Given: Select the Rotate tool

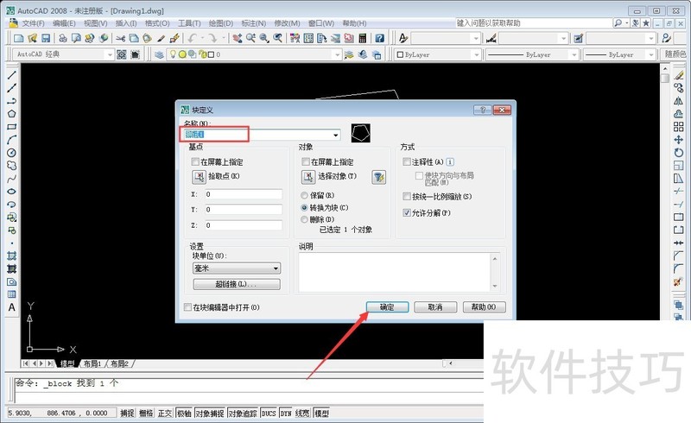Looking at the screenshot, I should click(679, 153).
